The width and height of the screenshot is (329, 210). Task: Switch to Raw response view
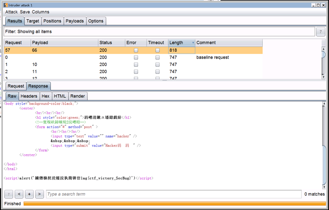pos(12,96)
